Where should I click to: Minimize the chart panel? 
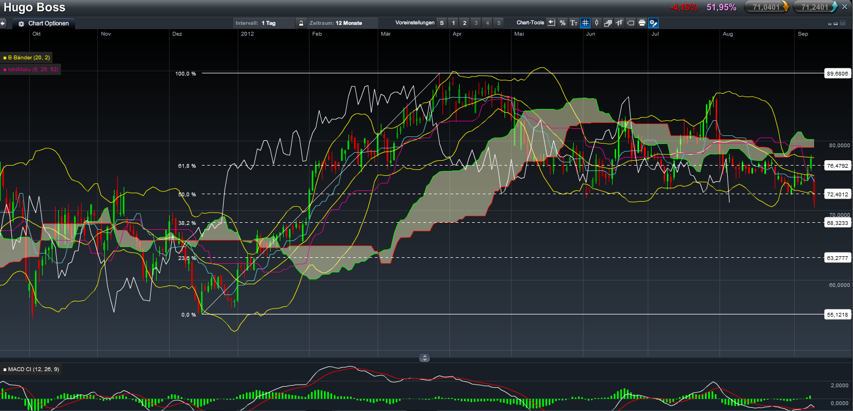[830, 24]
